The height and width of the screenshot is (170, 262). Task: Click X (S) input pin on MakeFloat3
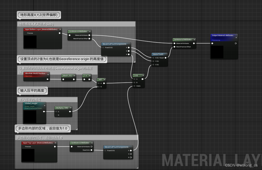(x=153, y=58)
